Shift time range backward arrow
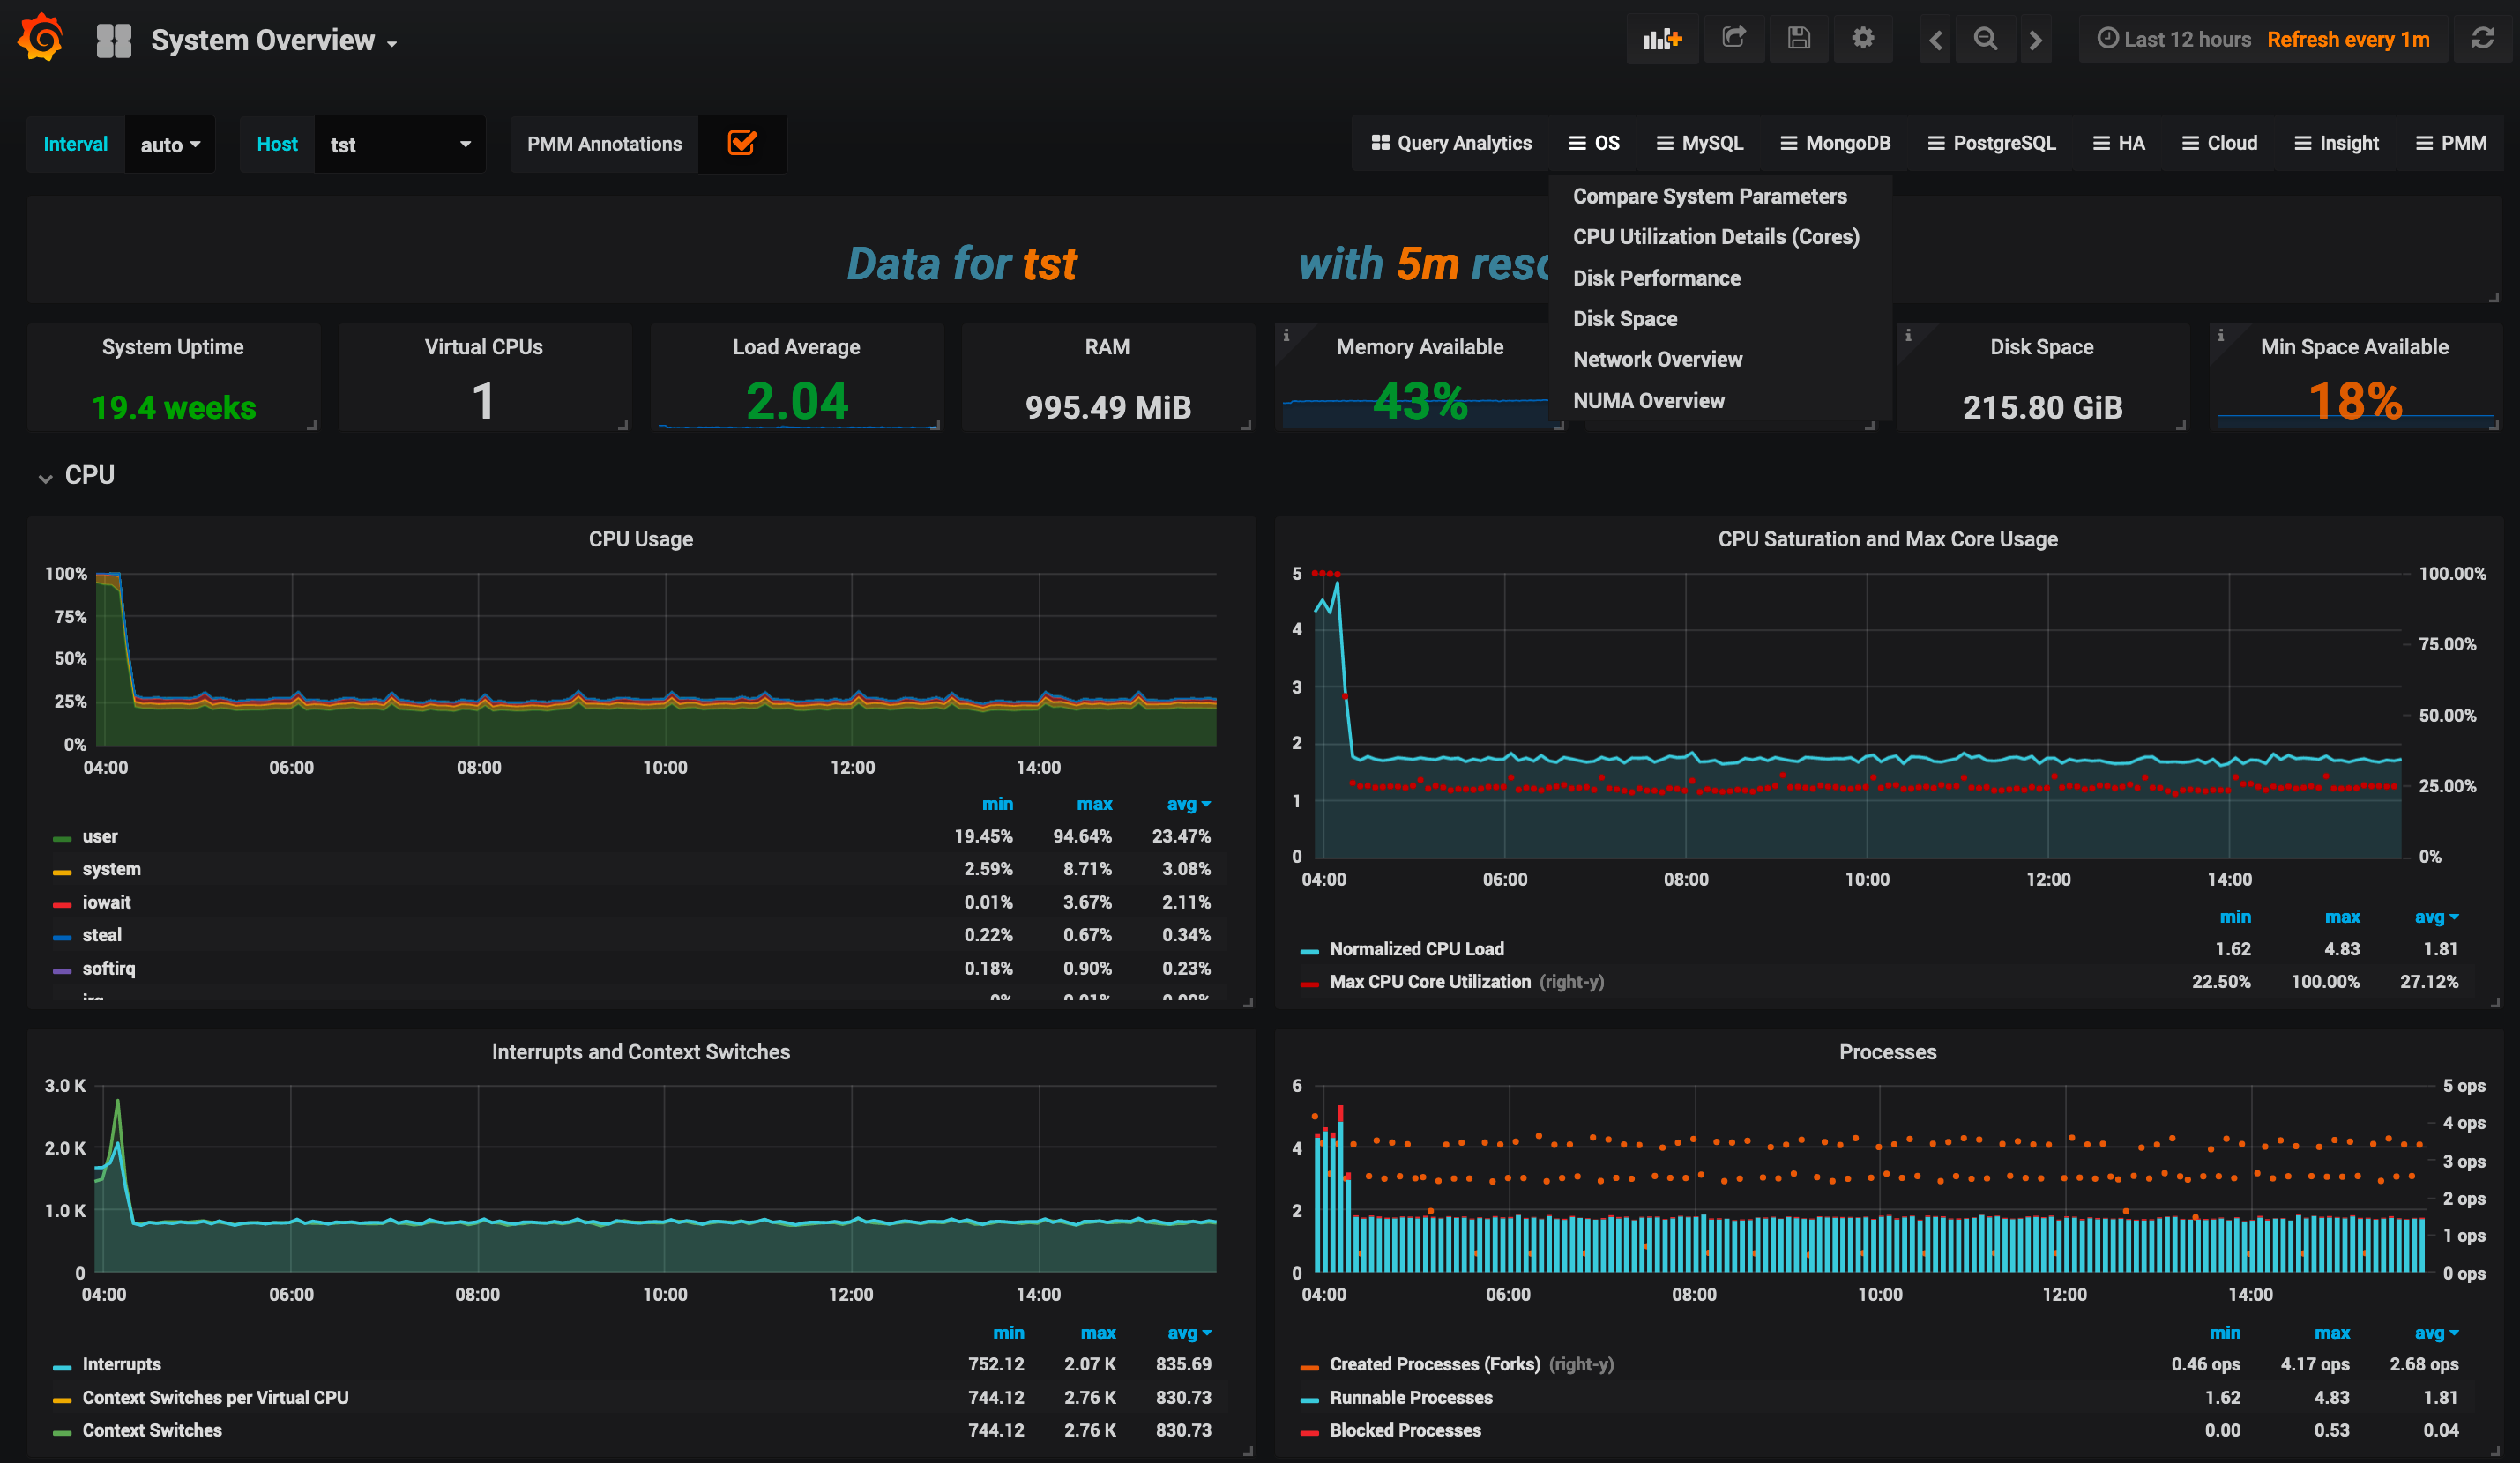2520x1463 pixels. (x=1936, y=40)
